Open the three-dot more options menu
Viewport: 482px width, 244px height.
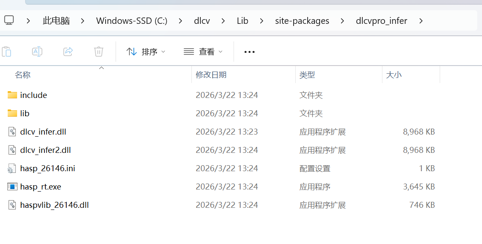[x=250, y=52]
